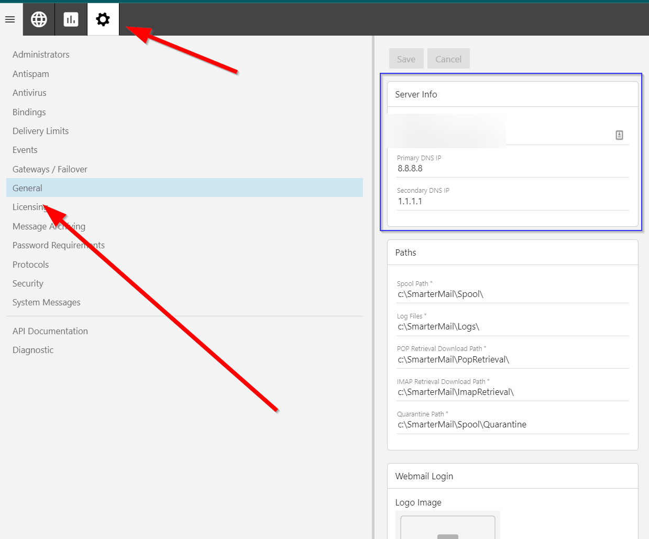Open the hamburger navigation menu
Viewport: 649px width, 539px height.
point(10,19)
